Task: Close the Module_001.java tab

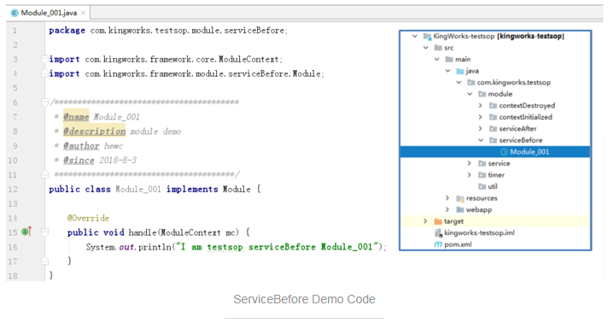Action: 83,13
